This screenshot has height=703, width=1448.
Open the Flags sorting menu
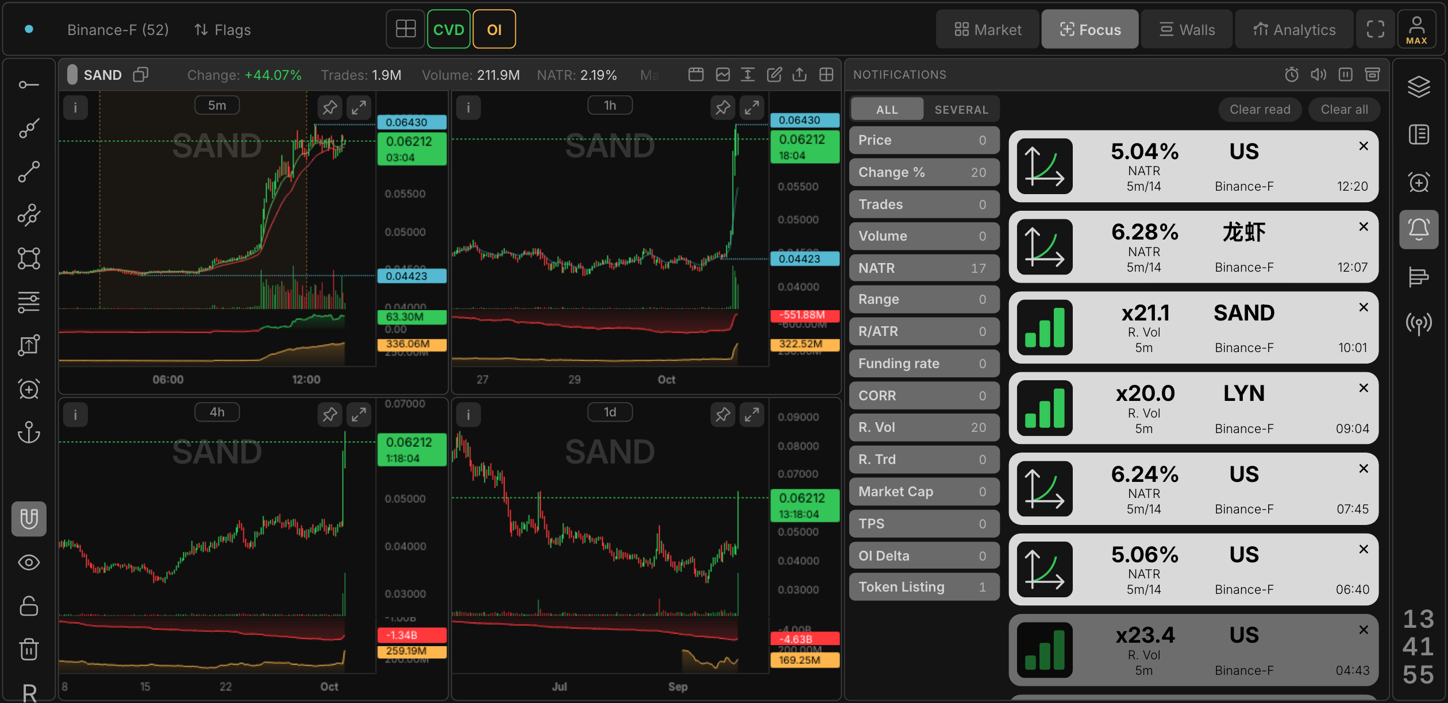click(x=223, y=29)
